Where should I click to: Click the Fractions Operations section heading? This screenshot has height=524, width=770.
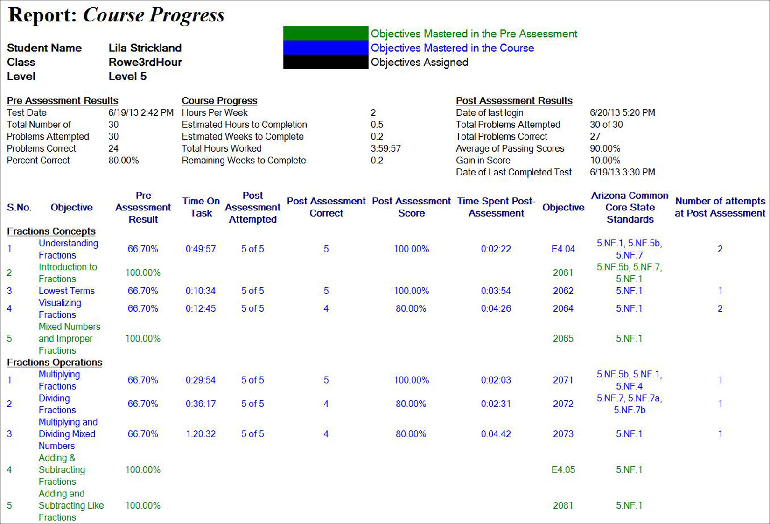click(55, 362)
